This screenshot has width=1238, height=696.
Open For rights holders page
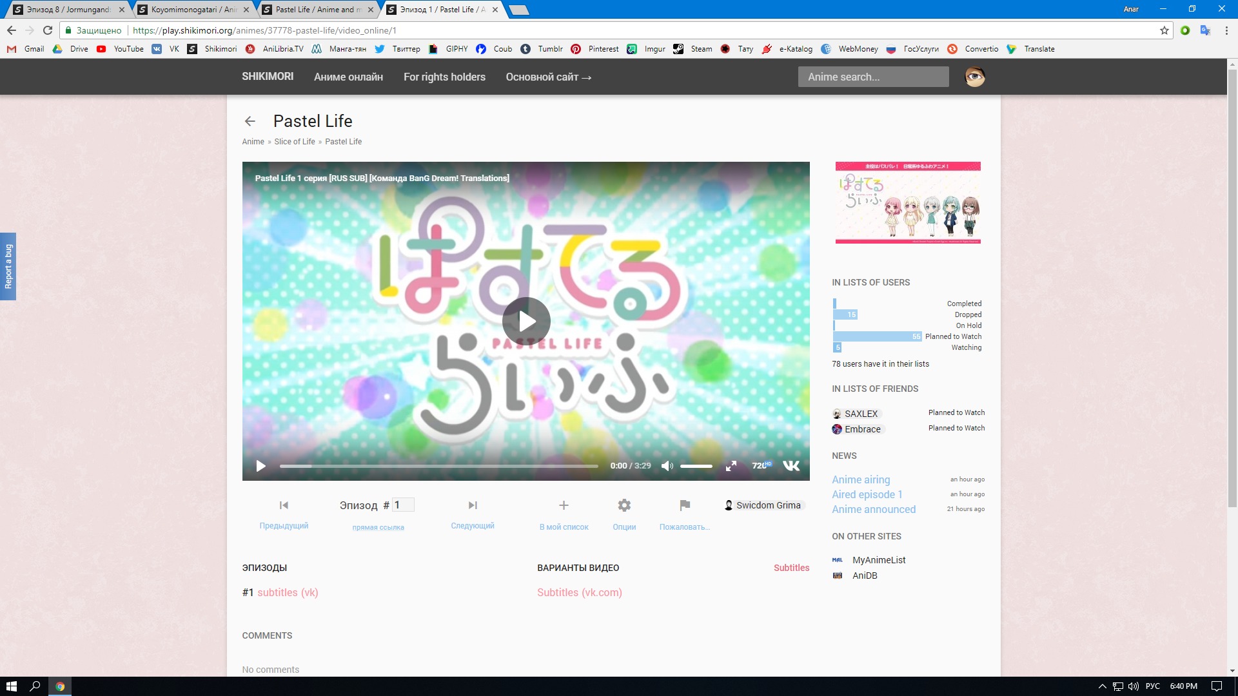point(444,77)
